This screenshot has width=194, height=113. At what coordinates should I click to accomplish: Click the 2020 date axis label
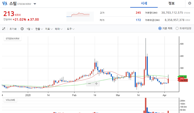pos(28,95)
